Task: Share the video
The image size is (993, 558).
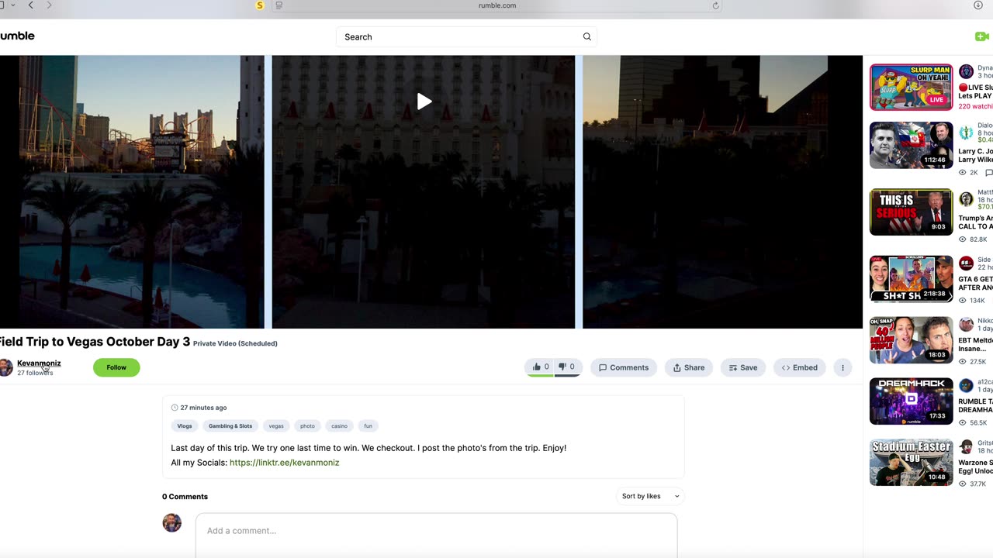Action: coord(689,367)
